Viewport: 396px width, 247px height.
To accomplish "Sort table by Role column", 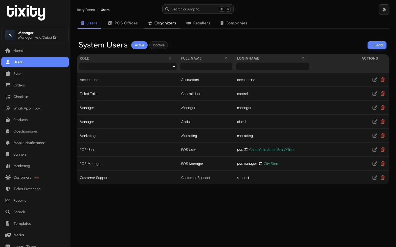I will point(170,58).
